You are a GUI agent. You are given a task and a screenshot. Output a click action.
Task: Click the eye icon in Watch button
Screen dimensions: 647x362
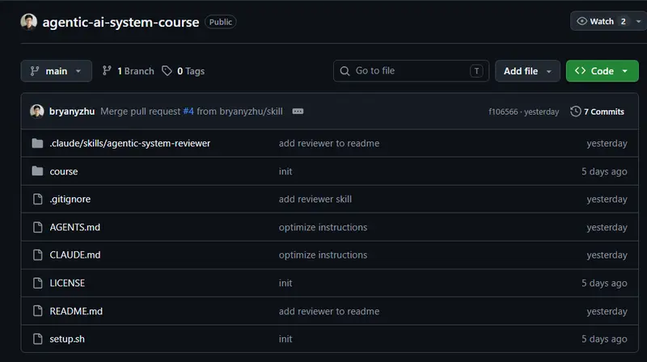point(581,21)
